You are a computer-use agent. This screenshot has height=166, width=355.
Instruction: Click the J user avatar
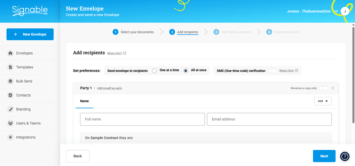pos(345,11)
